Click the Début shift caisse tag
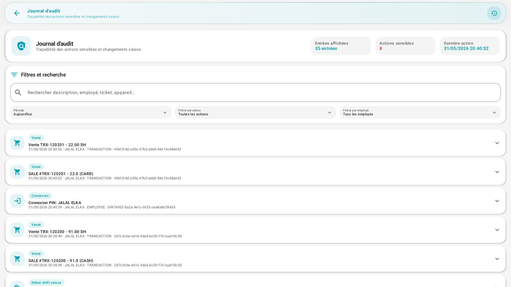The image size is (511, 287). click(46, 283)
